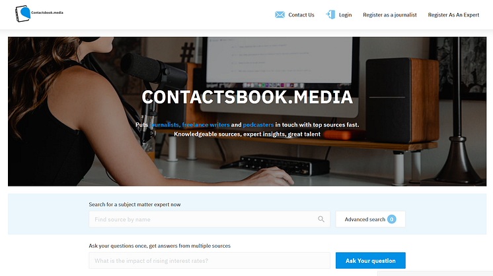This screenshot has width=493, height=276.
Task: Click the 'Knowledgeable sources, expert insights' tagline
Action: tap(246, 134)
